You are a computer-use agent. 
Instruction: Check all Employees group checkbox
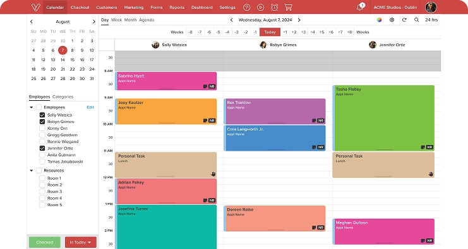point(39,107)
